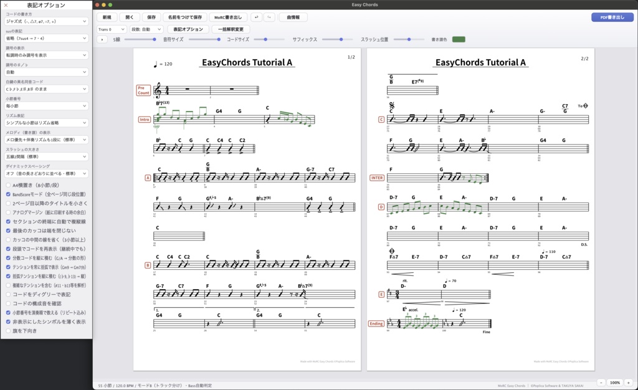The width and height of the screenshot is (638, 390).
Task: Click the 一括解釈変更 button
Action: [x=231, y=29]
